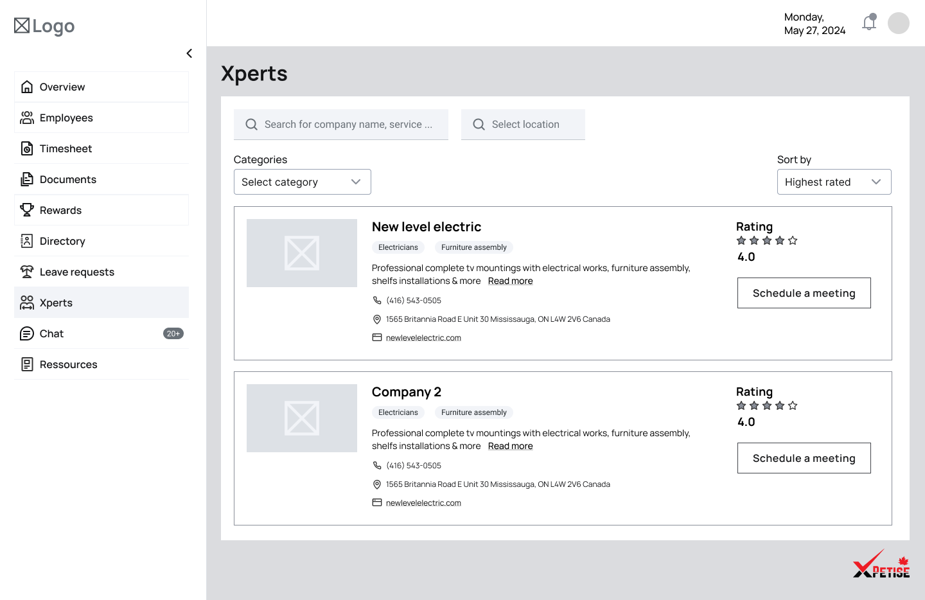Image resolution: width=925 pixels, height=600 pixels.
Task: Select the trophy icon next to Rewards
Action: (26, 209)
